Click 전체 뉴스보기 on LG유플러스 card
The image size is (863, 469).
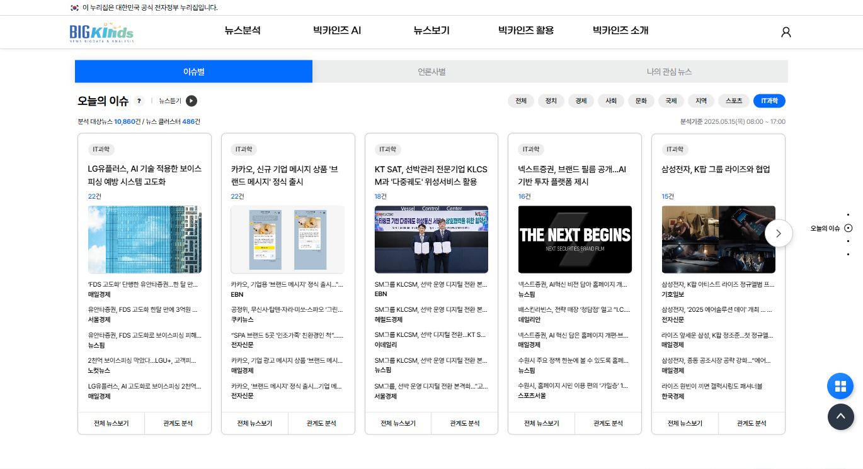pyautogui.click(x=111, y=423)
